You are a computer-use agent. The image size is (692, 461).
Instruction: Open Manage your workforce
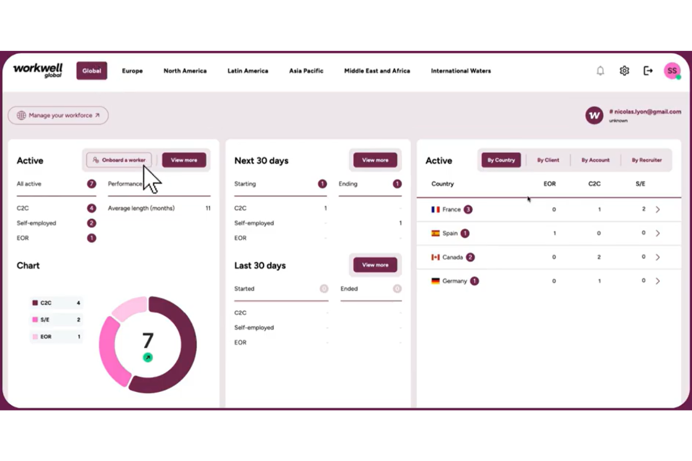(x=58, y=115)
